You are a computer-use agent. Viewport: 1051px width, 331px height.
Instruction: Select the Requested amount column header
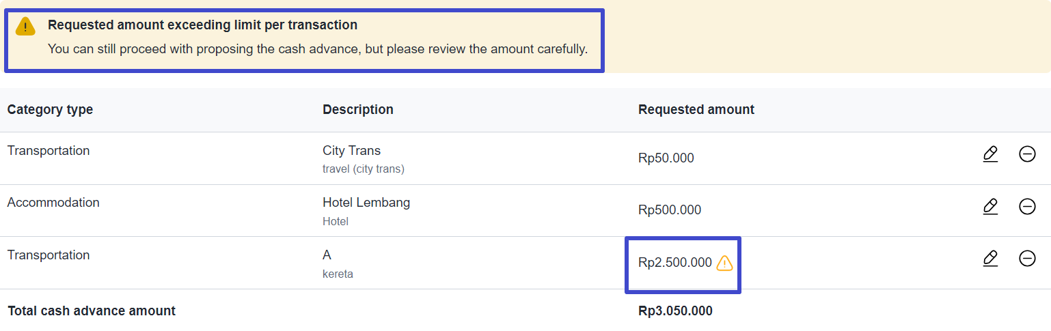[696, 110]
